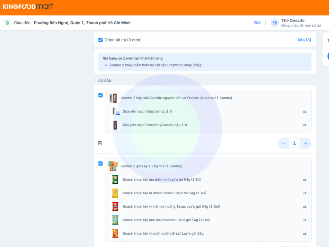Open Lay's phô mai cheddar bag thumbnail
This screenshot has width=329, height=247.
[115, 220]
